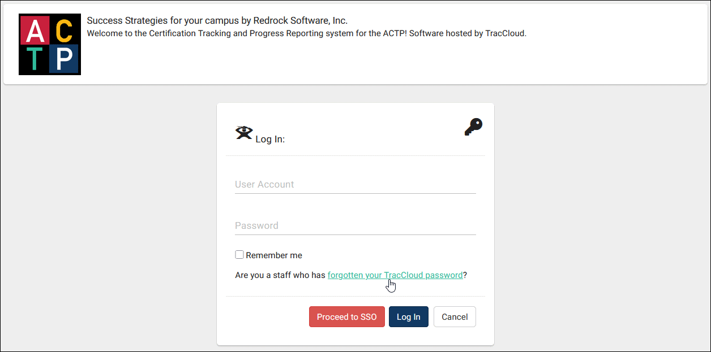Click the red A tile in the ACTP logo

coord(35,31)
